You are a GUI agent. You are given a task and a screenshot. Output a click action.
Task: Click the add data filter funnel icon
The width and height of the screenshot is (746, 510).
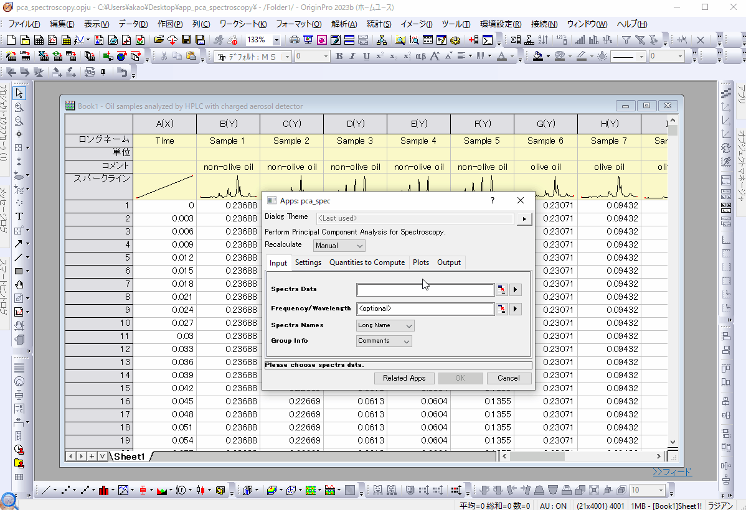(626, 40)
